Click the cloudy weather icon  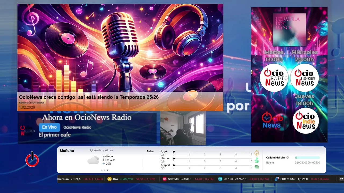coord(93,160)
